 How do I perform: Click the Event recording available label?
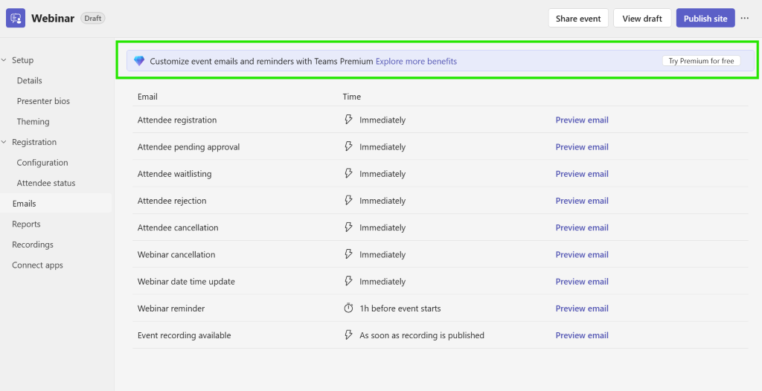[185, 335]
